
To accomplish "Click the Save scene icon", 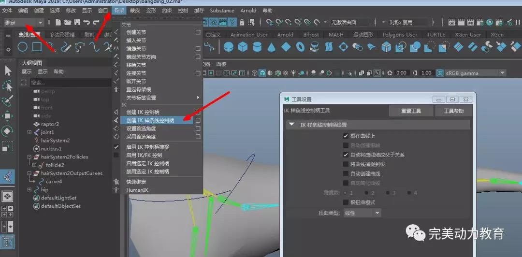I will 77,22.
